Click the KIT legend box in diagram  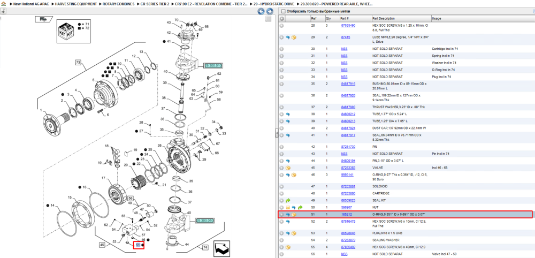tap(74, 31)
